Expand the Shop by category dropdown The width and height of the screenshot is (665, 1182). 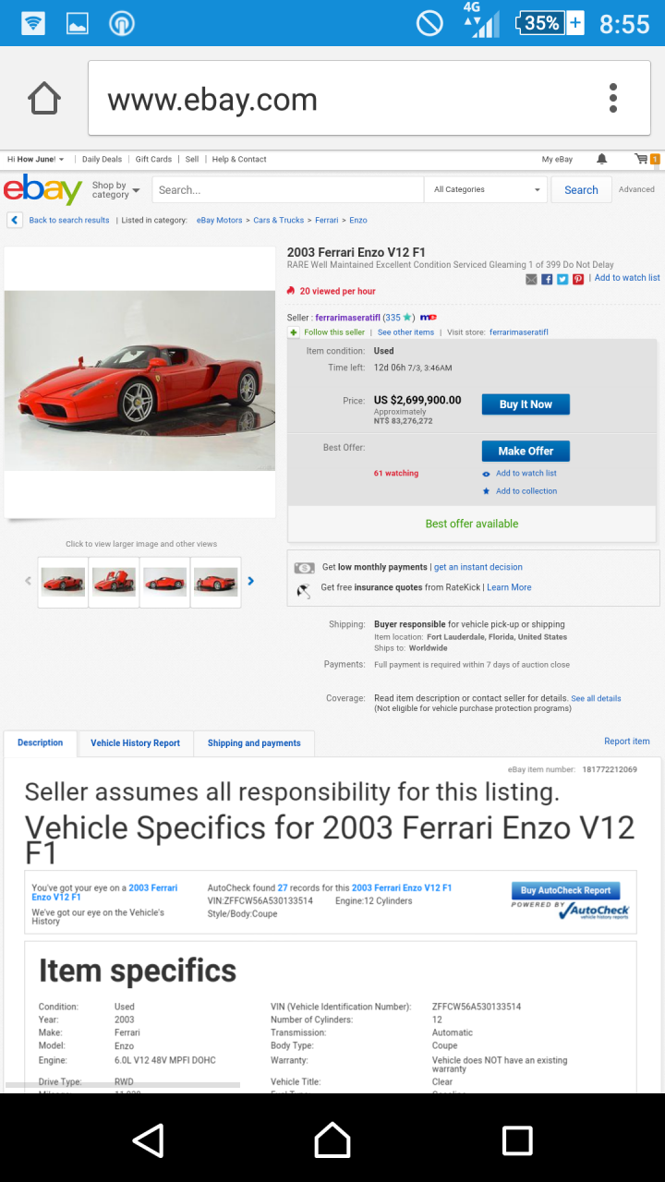pyautogui.click(x=115, y=190)
